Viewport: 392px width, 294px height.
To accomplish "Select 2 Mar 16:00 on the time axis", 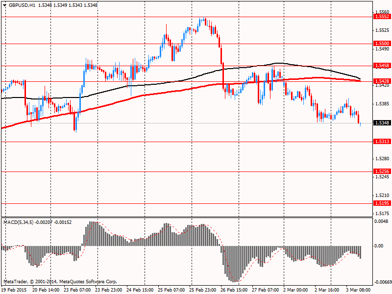I will click(327, 290).
